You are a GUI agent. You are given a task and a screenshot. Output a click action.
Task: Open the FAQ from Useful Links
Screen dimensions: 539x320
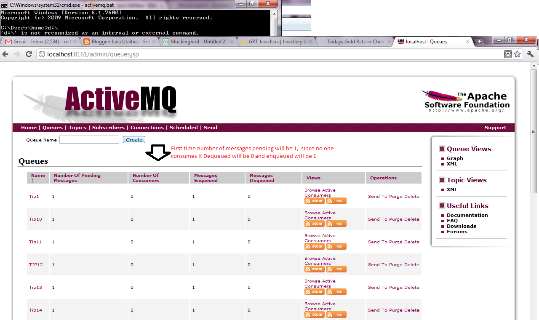pos(452,220)
